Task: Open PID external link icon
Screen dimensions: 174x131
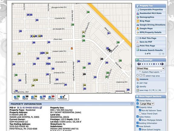Action: (41, 108)
